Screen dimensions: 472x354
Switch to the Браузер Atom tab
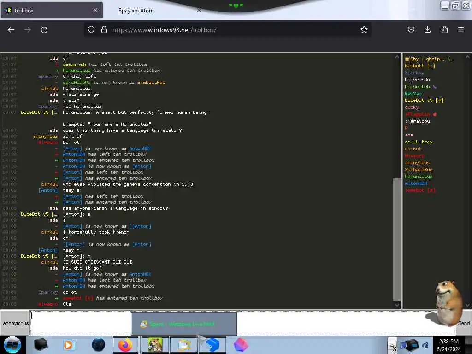(x=136, y=11)
